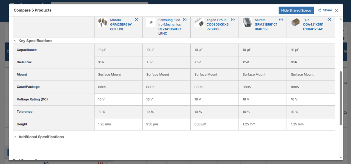Open the Murata GRM21BR61A106KE19L product link
This screenshot has height=164, width=351.
(121, 25)
